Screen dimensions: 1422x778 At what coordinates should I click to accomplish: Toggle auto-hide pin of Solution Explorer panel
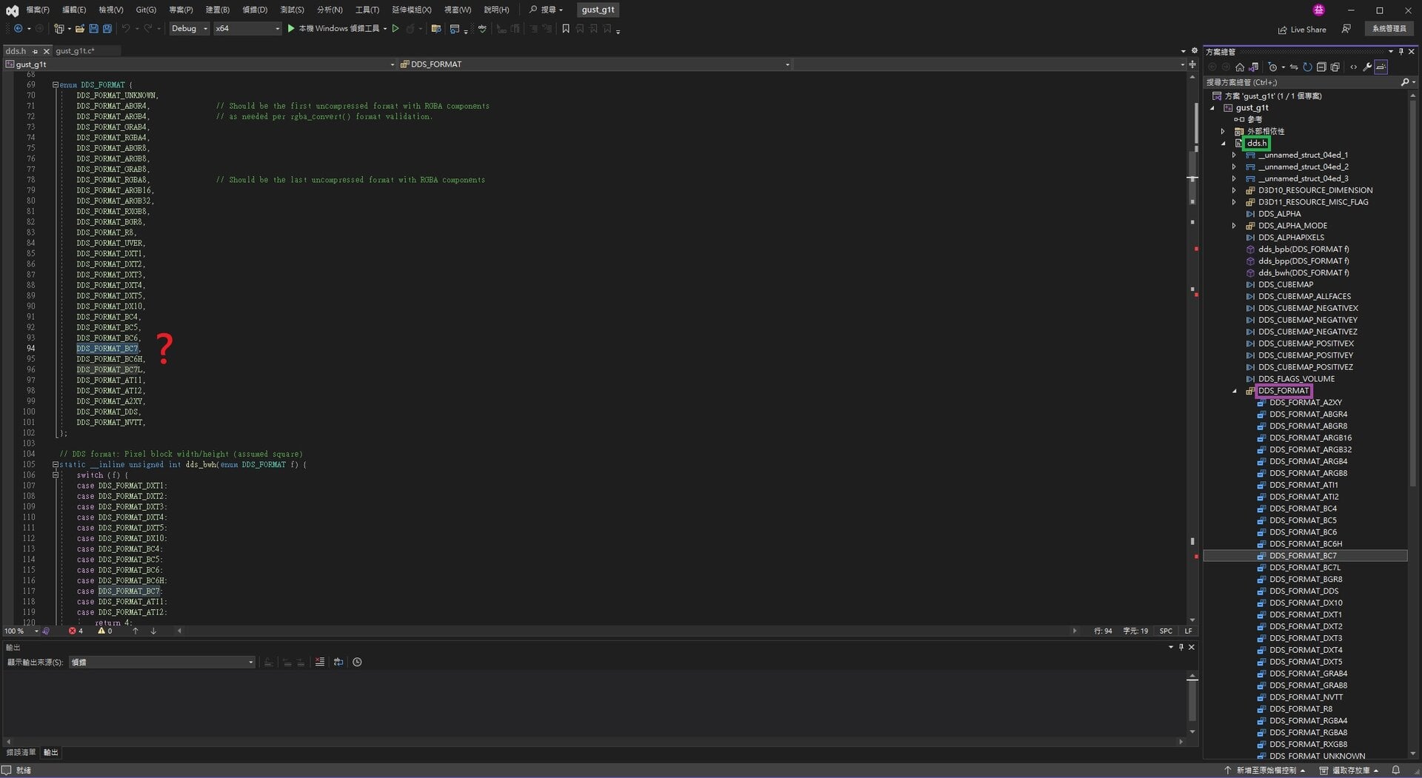click(1401, 51)
